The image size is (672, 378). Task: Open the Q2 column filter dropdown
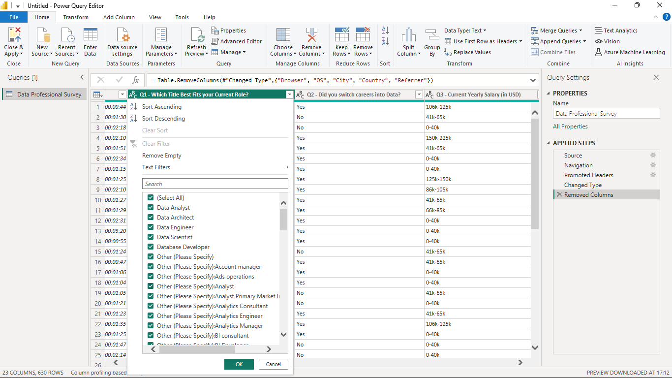coord(419,94)
